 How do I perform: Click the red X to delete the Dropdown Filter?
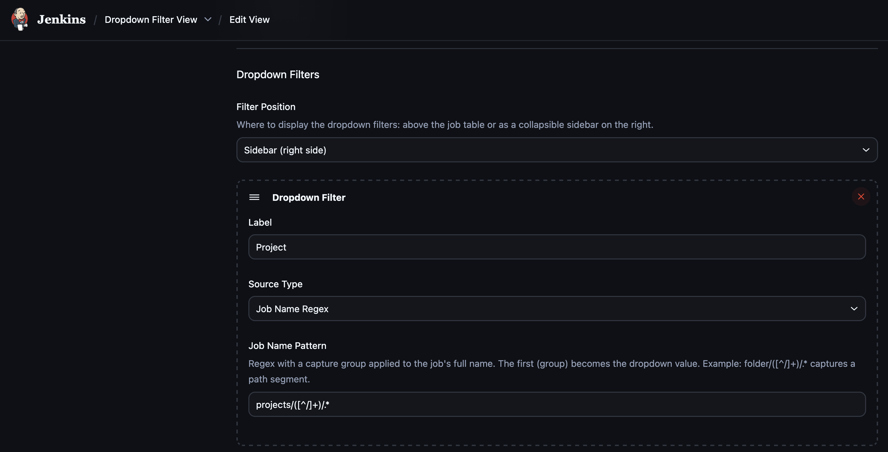(x=861, y=197)
